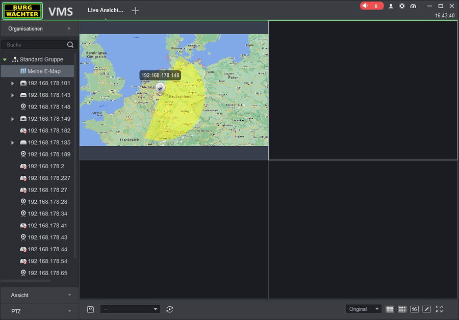Open the custom layout edit icon
The height and width of the screenshot is (320, 459).
click(x=426, y=309)
